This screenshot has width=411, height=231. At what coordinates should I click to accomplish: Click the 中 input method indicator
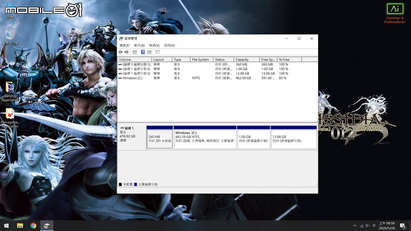point(374,225)
